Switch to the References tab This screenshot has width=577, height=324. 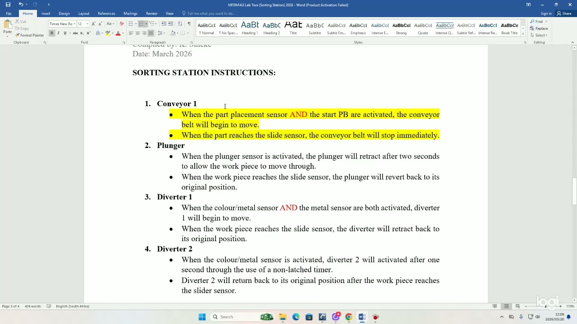106,13
